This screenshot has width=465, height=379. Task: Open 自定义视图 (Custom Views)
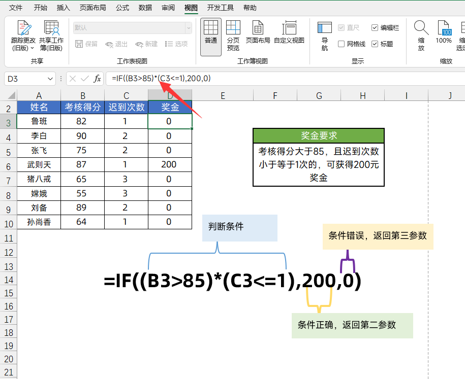(x=289, y=37)
